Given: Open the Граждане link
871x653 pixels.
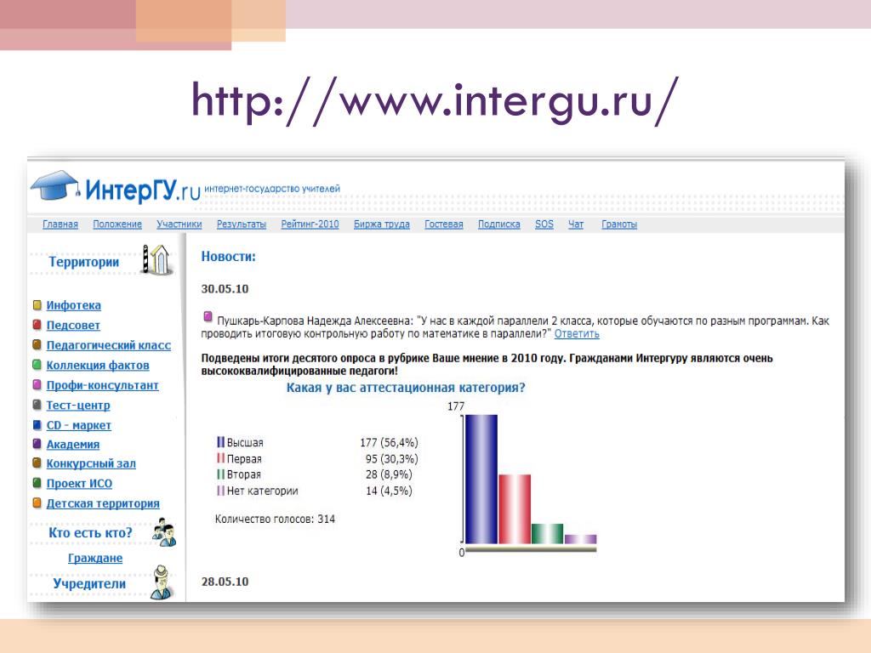Looking at the screenshot, I should tap(95, 558).
